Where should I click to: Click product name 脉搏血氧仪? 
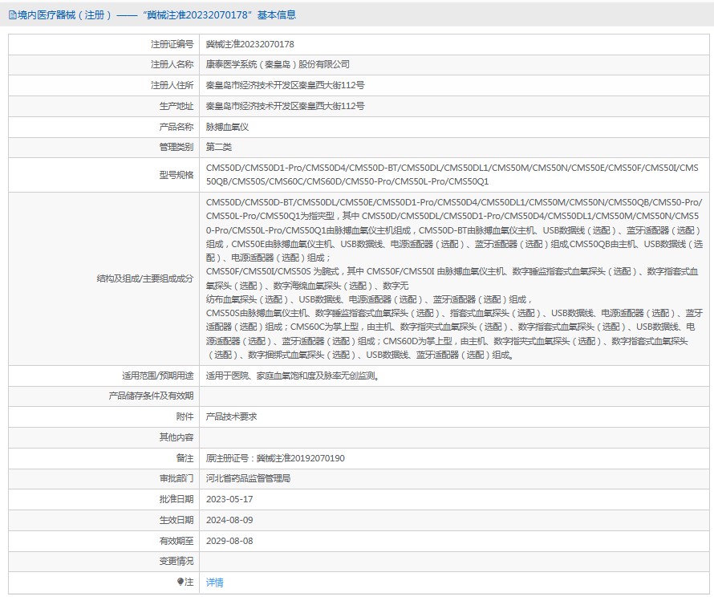coord(227,127)
